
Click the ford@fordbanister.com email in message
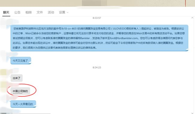(124, 38)
